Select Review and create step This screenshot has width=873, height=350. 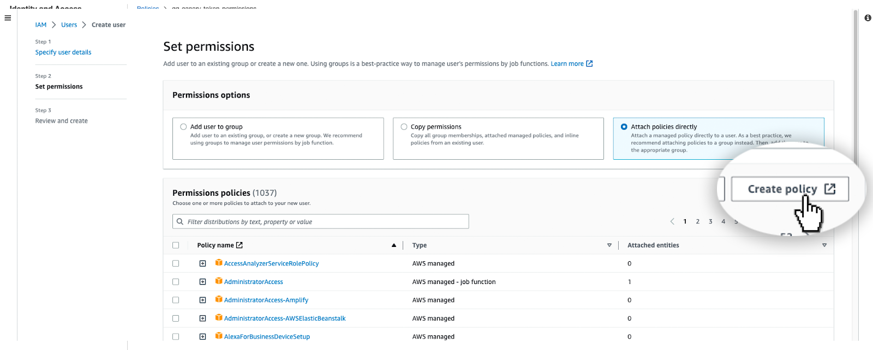[62, 121]
